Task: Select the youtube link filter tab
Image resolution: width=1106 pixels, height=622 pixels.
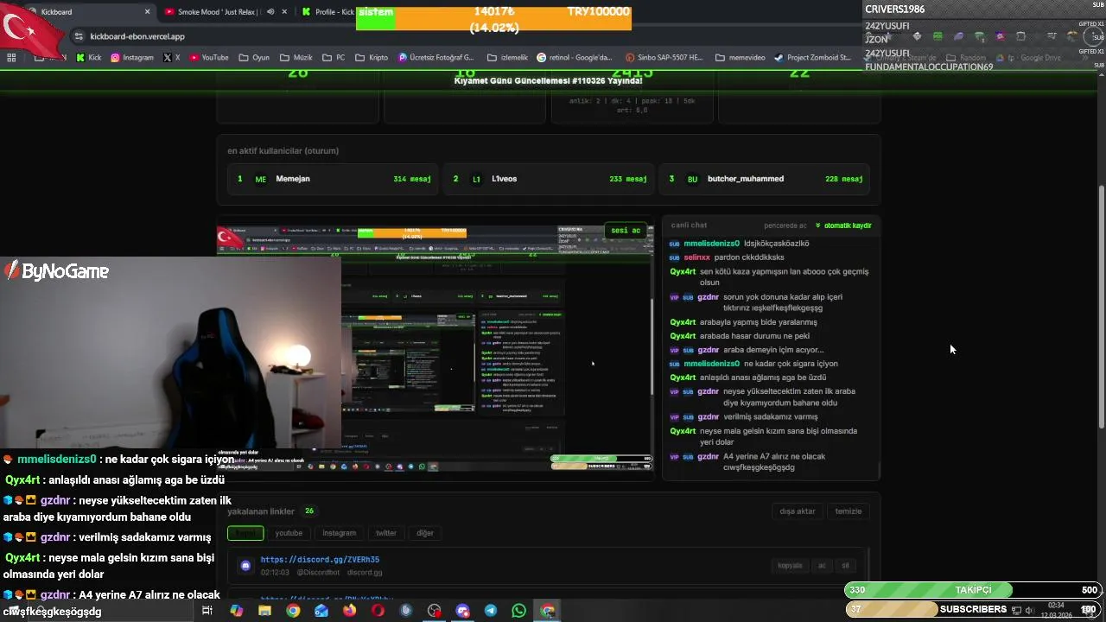Action: point(289,533)
